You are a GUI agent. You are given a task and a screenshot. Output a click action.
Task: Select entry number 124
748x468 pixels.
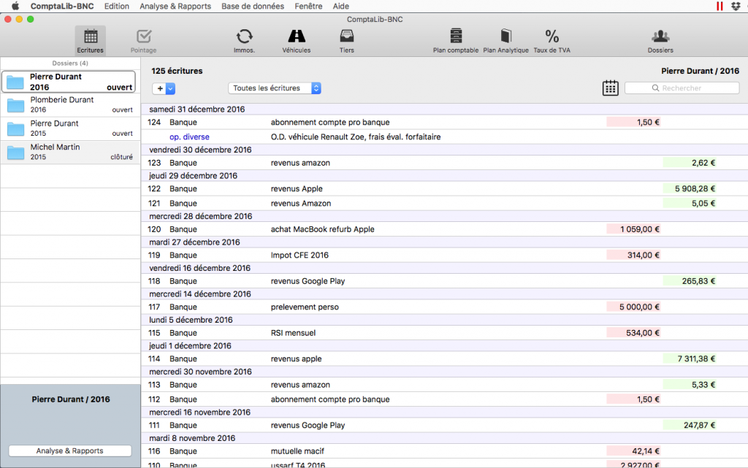(445, 123)
